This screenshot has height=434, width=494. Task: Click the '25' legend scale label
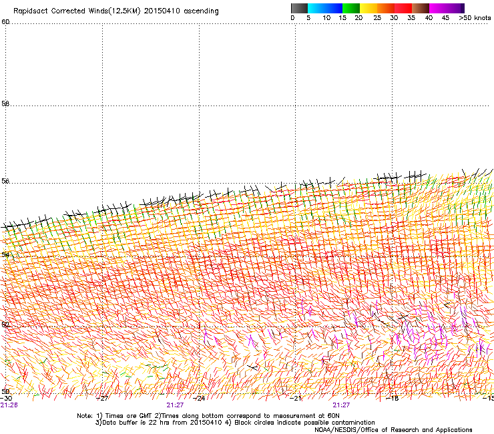(x=377, y=17)
